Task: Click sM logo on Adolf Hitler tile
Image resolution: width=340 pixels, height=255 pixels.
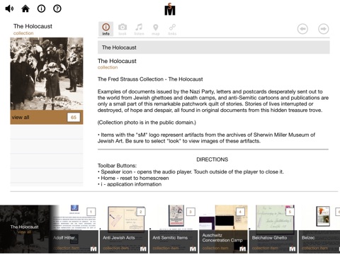Action: (x=93, y=249)
